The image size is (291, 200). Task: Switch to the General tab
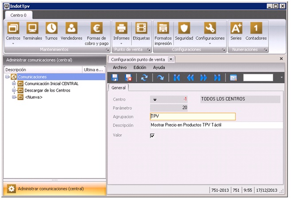(119, 88)
